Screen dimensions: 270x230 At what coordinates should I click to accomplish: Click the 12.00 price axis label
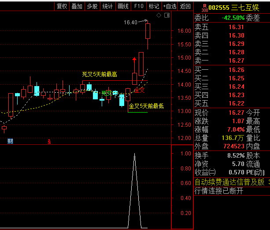tap(184, 138)
